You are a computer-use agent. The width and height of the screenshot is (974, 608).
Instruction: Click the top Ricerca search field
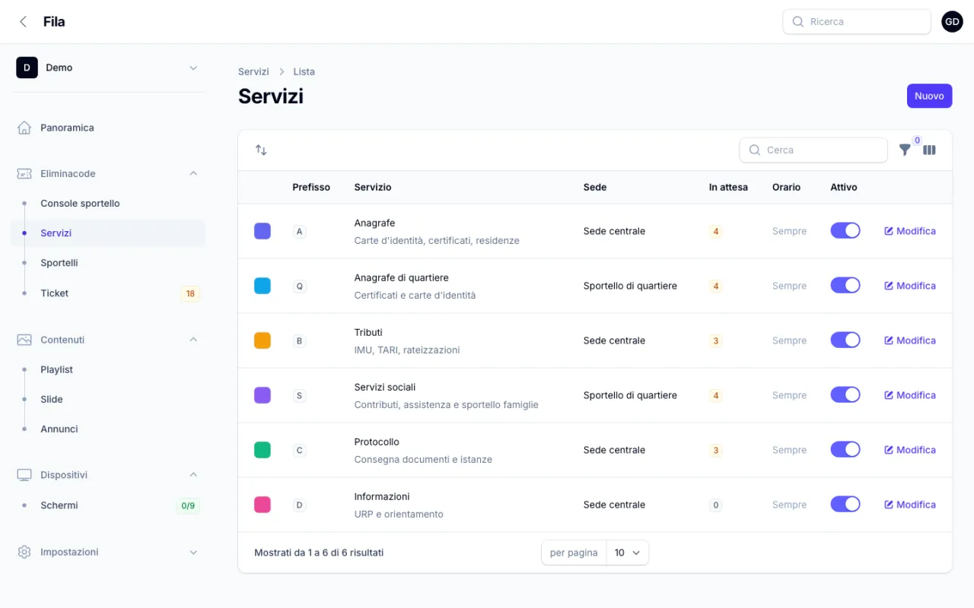[x=857, y=22]
